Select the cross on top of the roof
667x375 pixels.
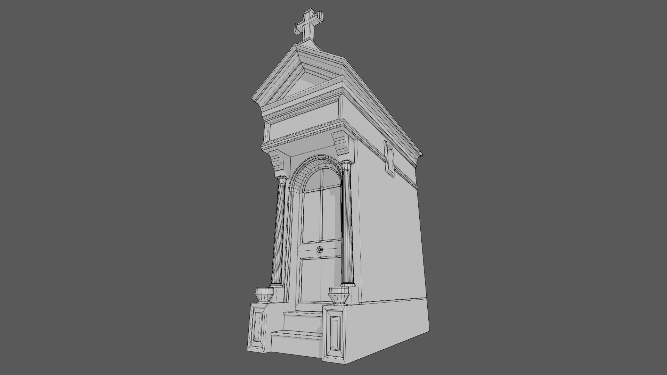point(309,25)
